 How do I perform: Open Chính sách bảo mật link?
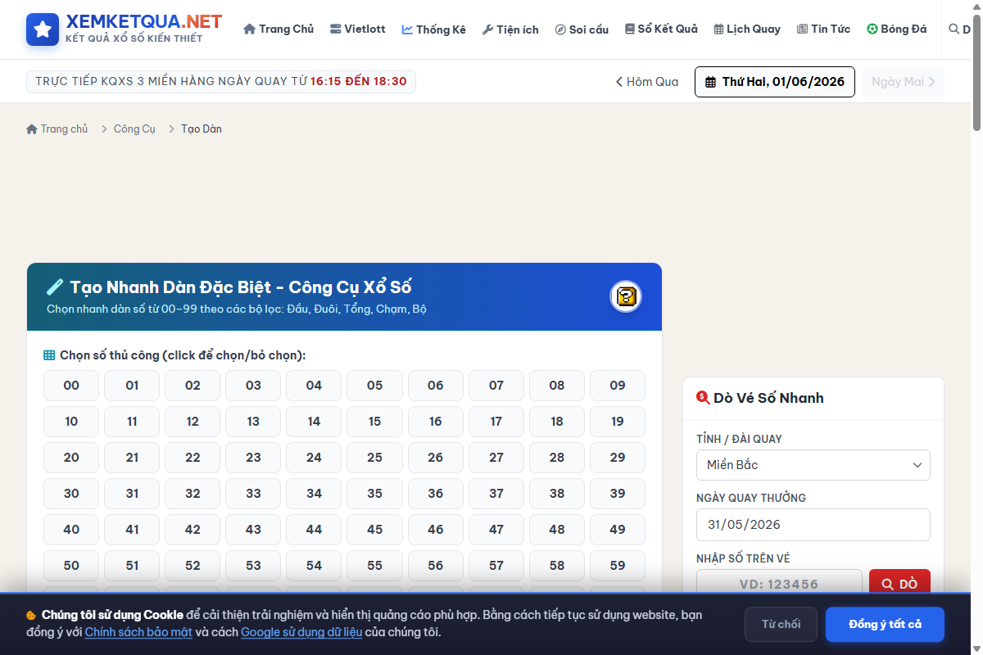coord(138,632)
